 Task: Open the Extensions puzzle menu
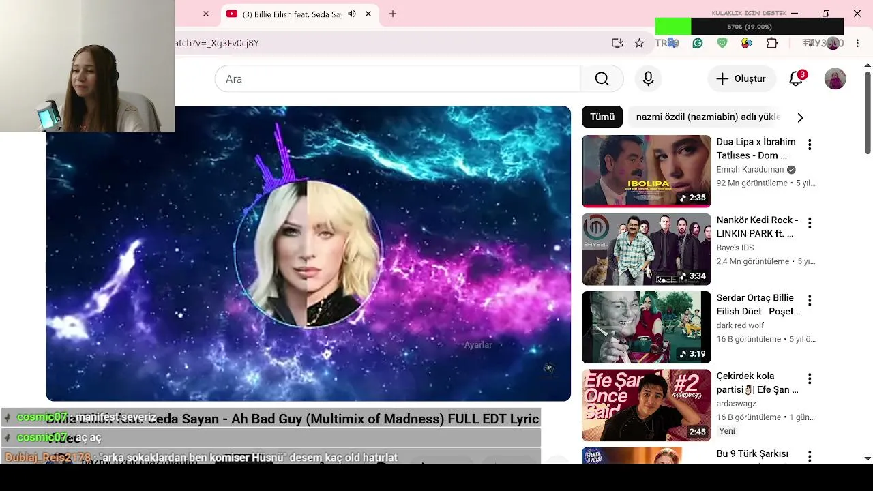pyautogui.click(x=772, y=43)
